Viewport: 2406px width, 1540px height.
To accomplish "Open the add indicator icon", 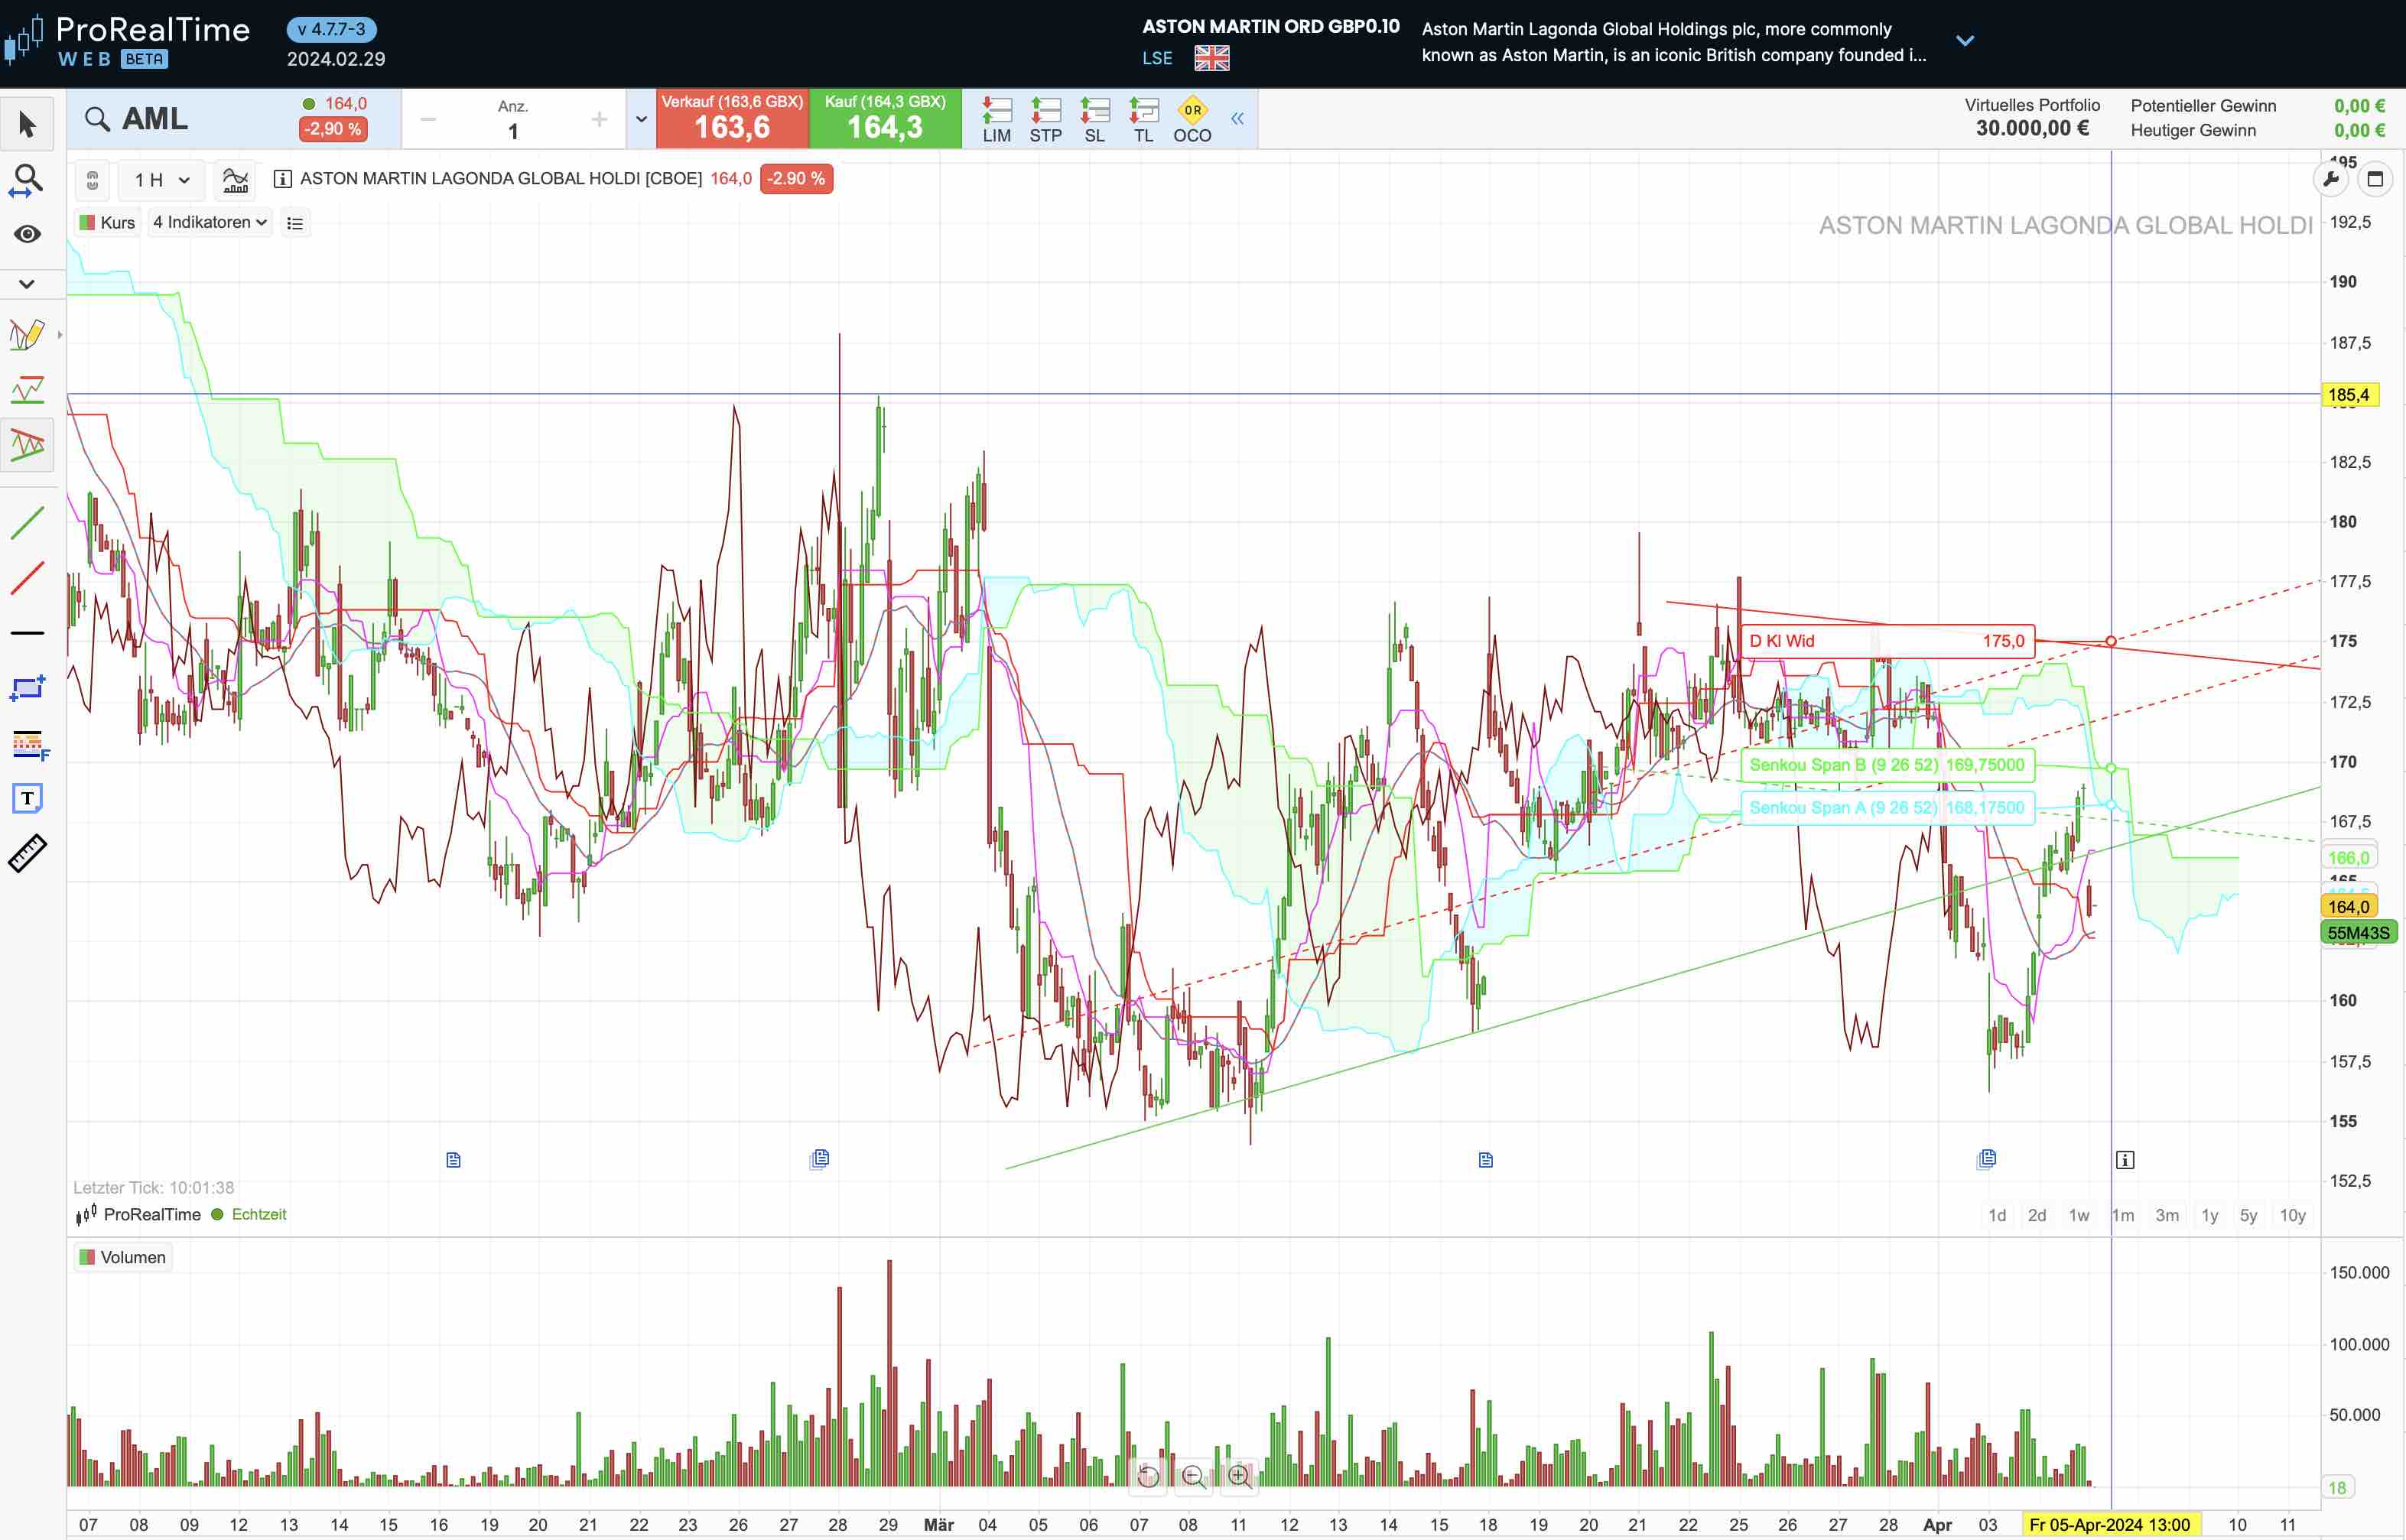I will pos(235,180).
